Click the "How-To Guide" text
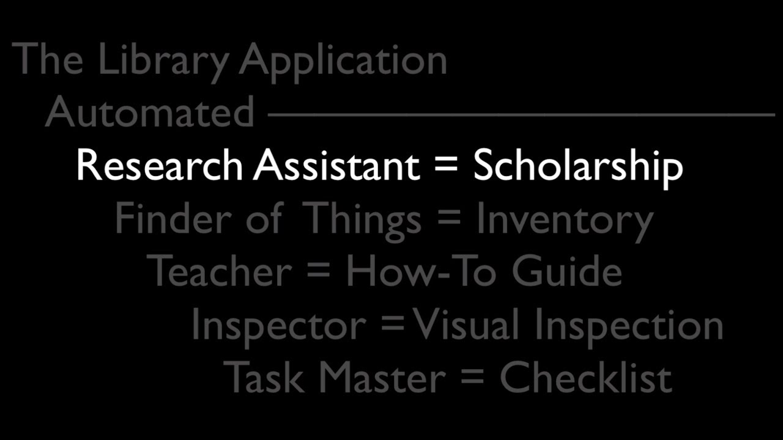Screen dimensions: 783x440 483,271
